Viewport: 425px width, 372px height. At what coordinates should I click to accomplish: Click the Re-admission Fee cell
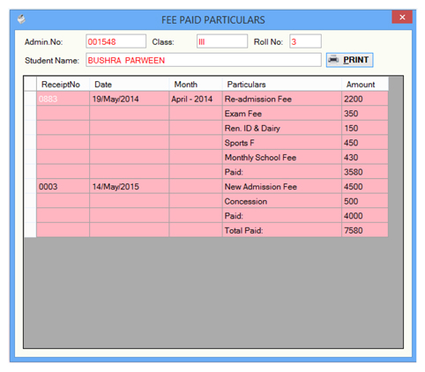point(282,99)
